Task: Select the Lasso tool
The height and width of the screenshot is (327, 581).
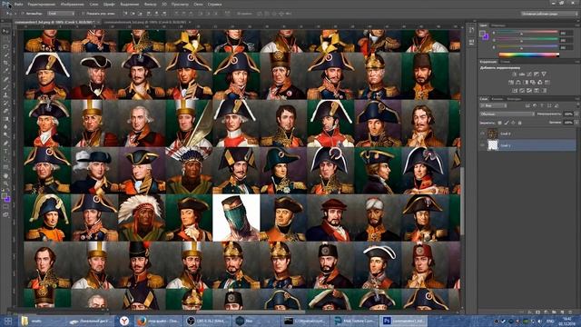Action: 5,47
